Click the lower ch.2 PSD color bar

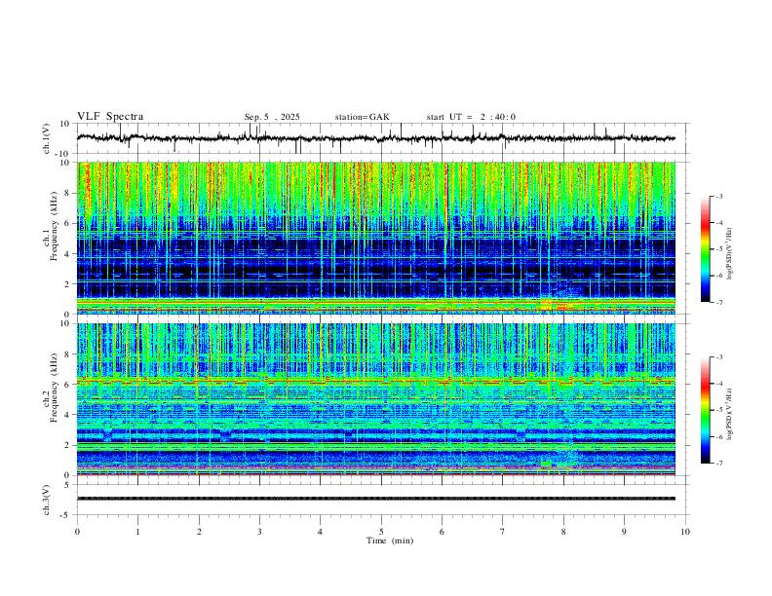point(706,410)
